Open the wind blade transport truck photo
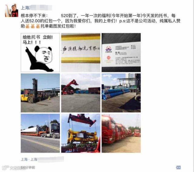The image size is (194, 172). [40, 133]
